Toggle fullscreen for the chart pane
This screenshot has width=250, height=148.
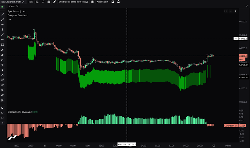[x=225, y=11]
